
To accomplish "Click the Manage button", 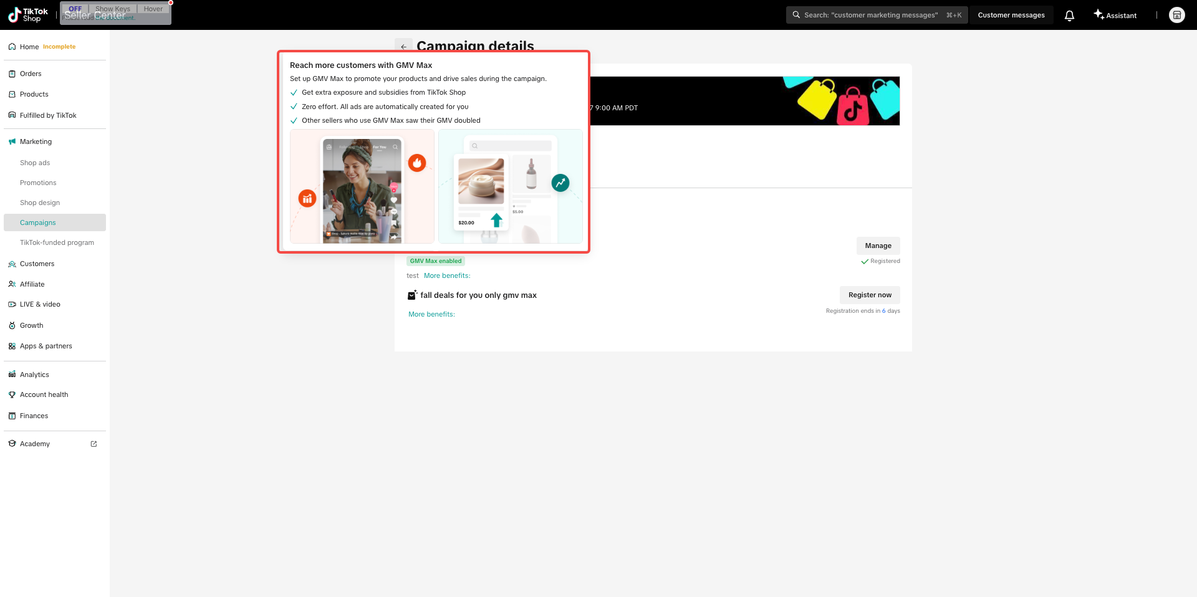I will (x=878, y=246).
